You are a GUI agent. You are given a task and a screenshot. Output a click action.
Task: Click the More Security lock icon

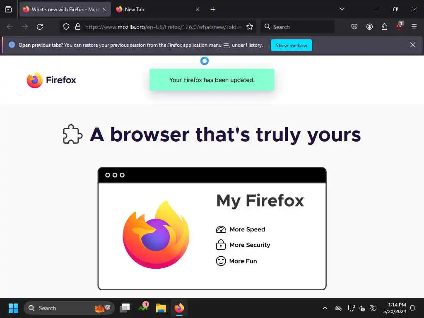point(221,245)
